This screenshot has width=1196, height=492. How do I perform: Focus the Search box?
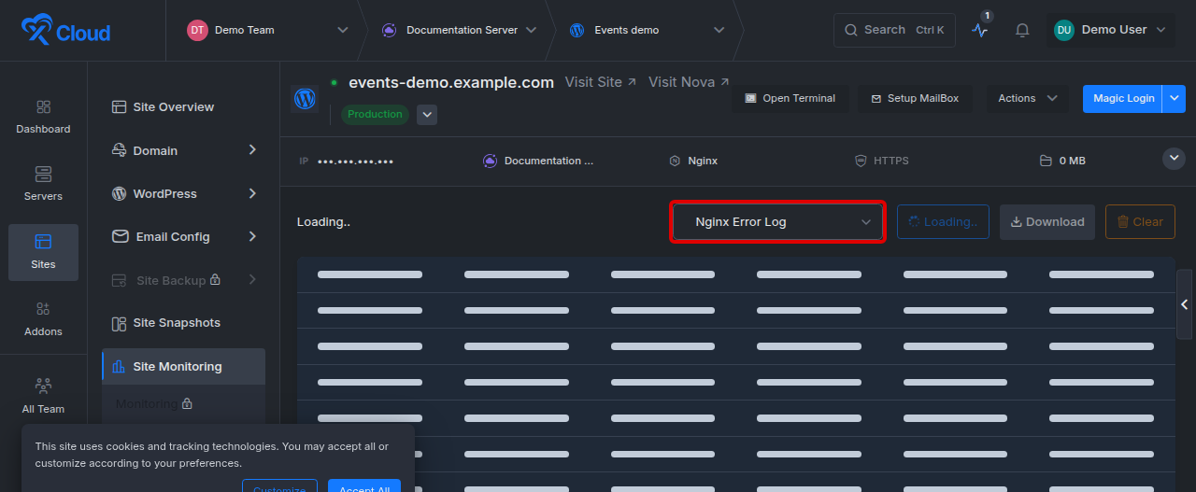(x=894, y=30)
